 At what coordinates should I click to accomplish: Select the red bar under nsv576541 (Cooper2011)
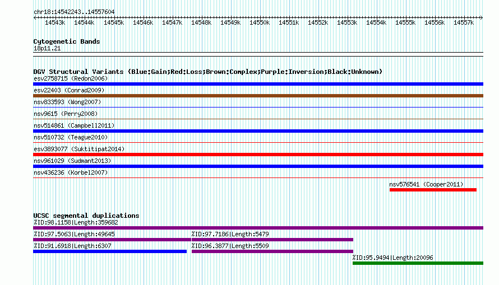tap(433, 190)
